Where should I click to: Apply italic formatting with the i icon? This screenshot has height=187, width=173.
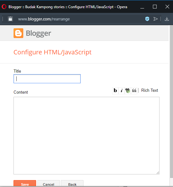[122, 91]
